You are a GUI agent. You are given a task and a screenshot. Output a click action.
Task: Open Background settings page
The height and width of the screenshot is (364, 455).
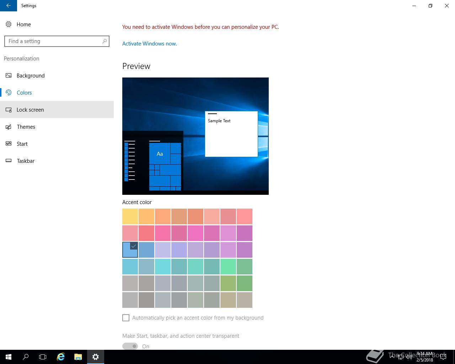click(x=57, y=75)
